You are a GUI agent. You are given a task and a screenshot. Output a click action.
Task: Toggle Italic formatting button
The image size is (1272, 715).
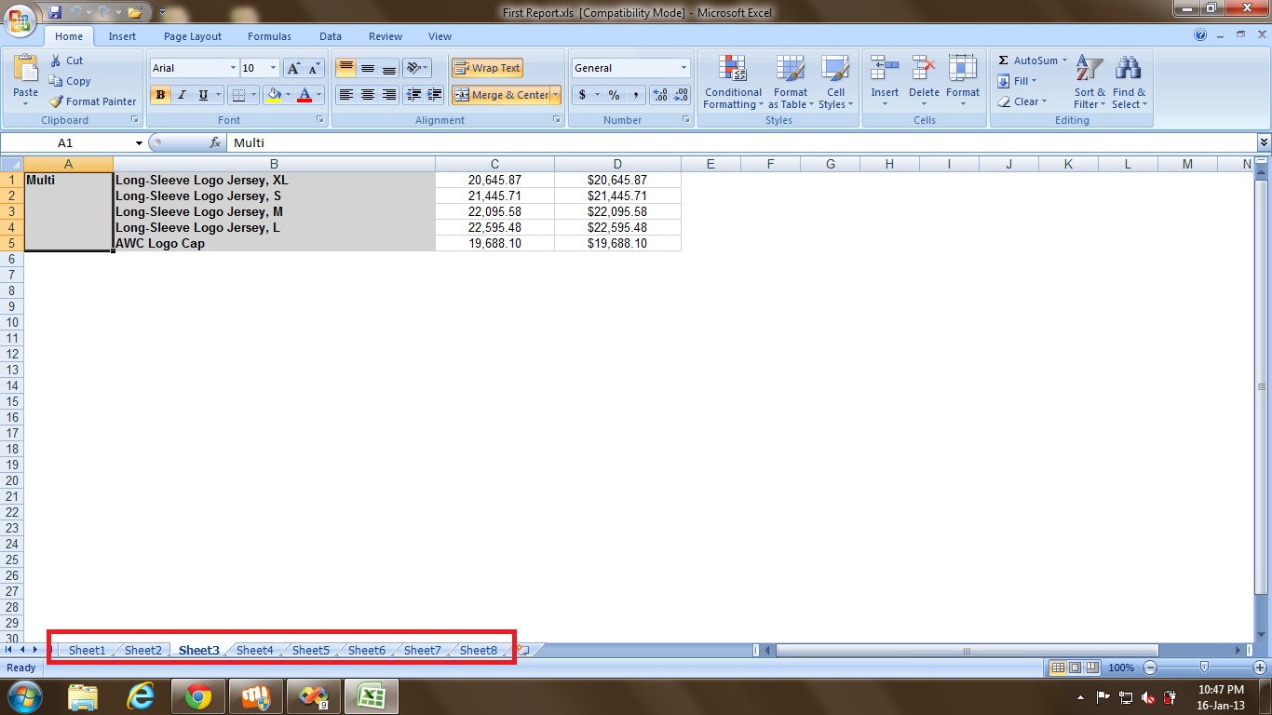[x=182, y=95]
